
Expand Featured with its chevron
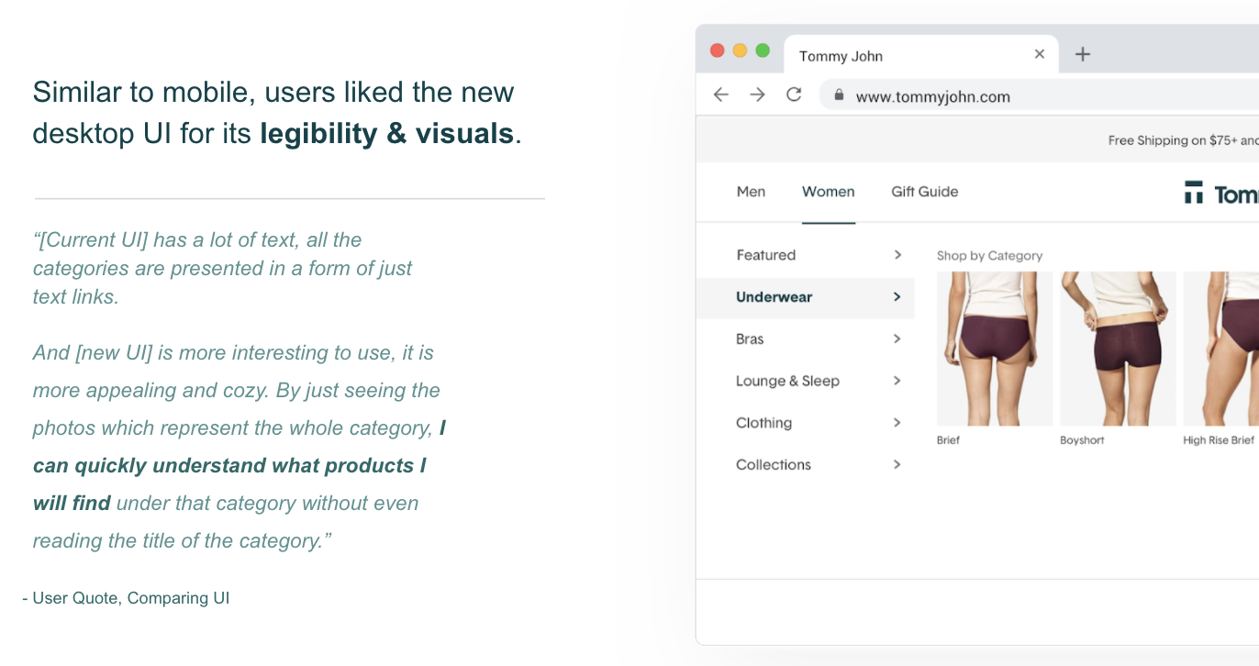click(897, 255)
